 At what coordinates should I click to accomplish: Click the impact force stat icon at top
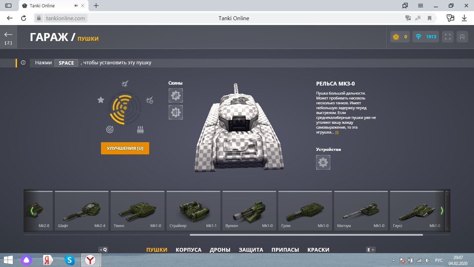[125, 83]
